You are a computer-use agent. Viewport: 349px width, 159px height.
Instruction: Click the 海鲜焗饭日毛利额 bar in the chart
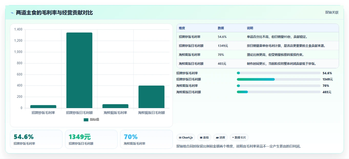(151, 97)
